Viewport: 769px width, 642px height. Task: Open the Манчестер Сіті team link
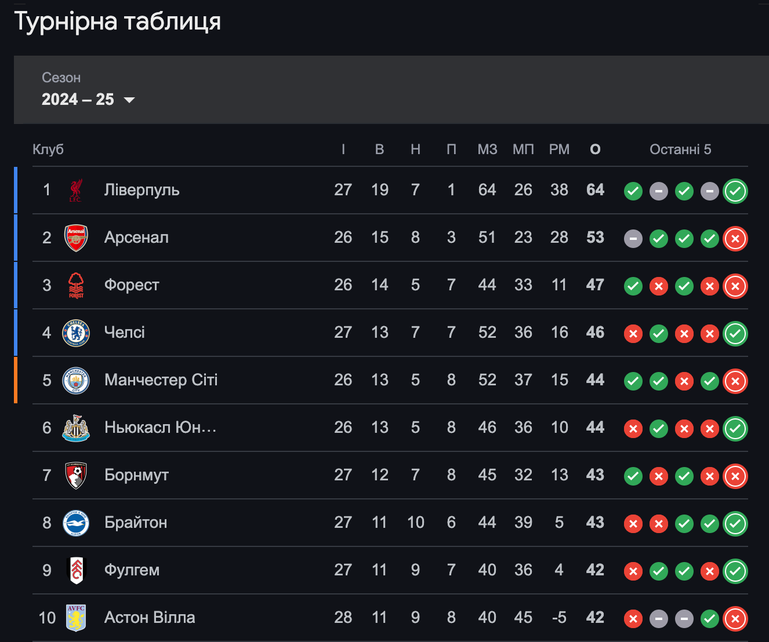pos(161,380)
